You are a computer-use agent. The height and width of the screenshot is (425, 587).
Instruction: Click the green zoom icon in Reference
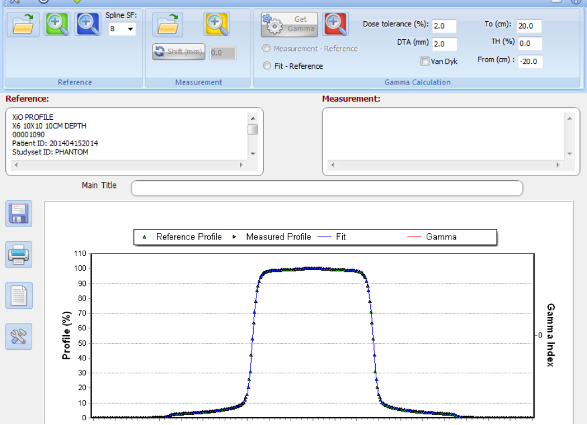[57, 24]
